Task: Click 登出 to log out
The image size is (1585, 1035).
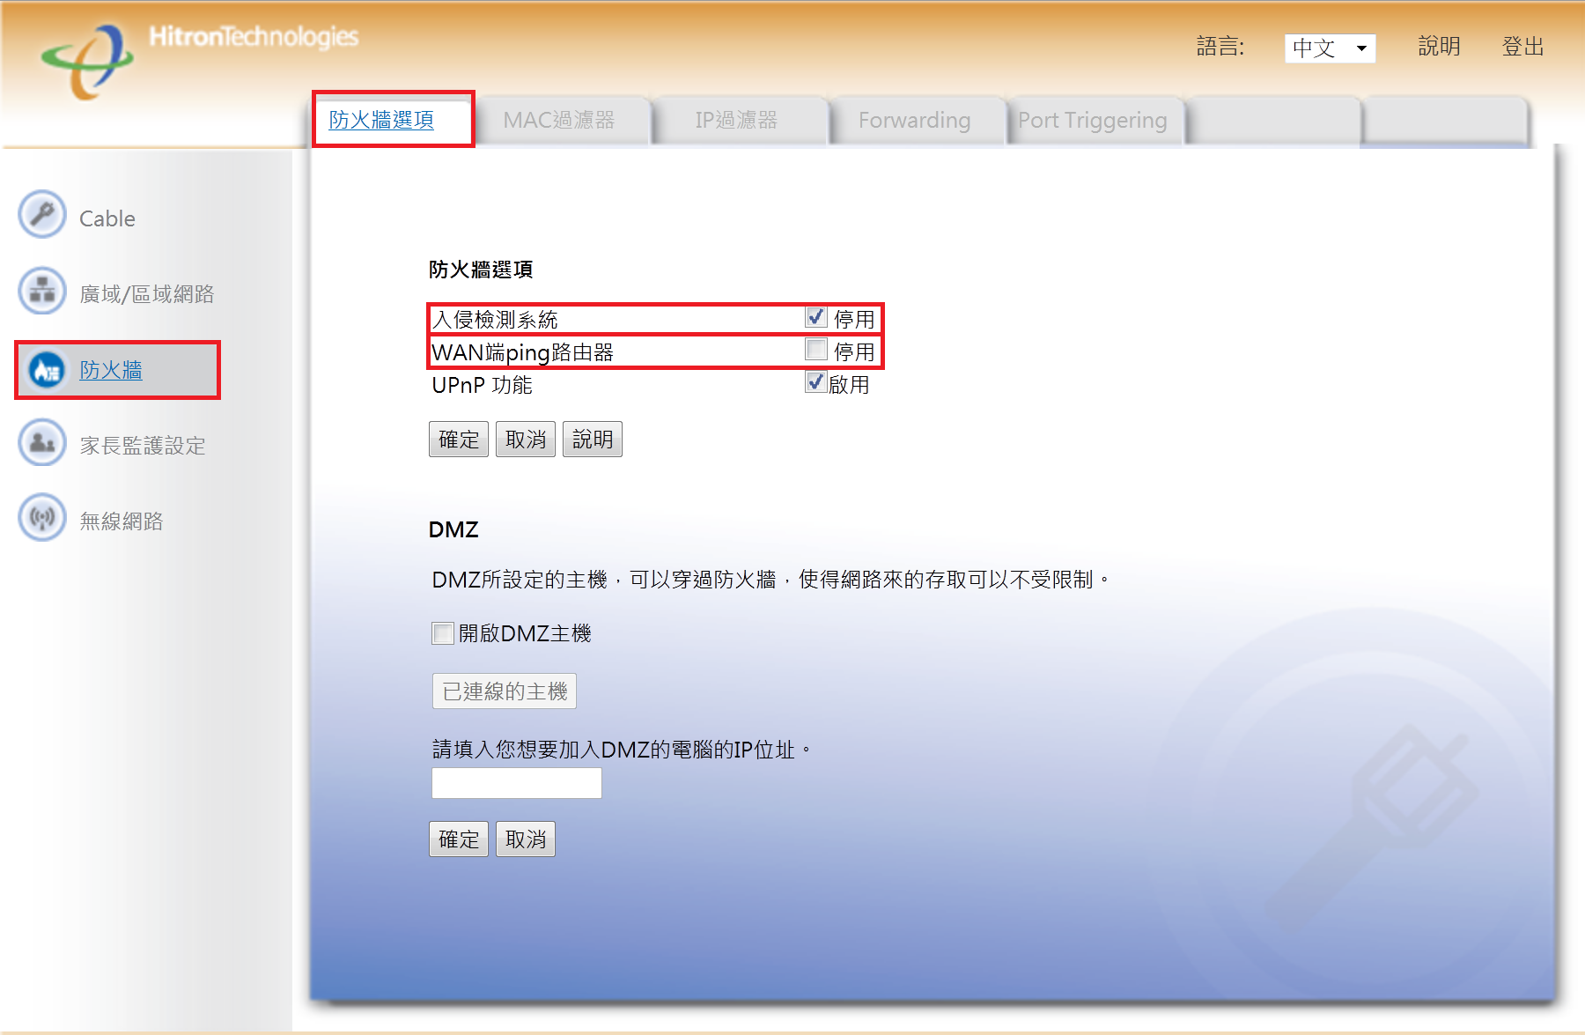Action: [x=1523, y=47]
